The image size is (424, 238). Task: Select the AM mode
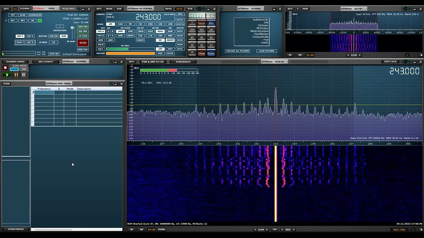[x=110, y=24]
